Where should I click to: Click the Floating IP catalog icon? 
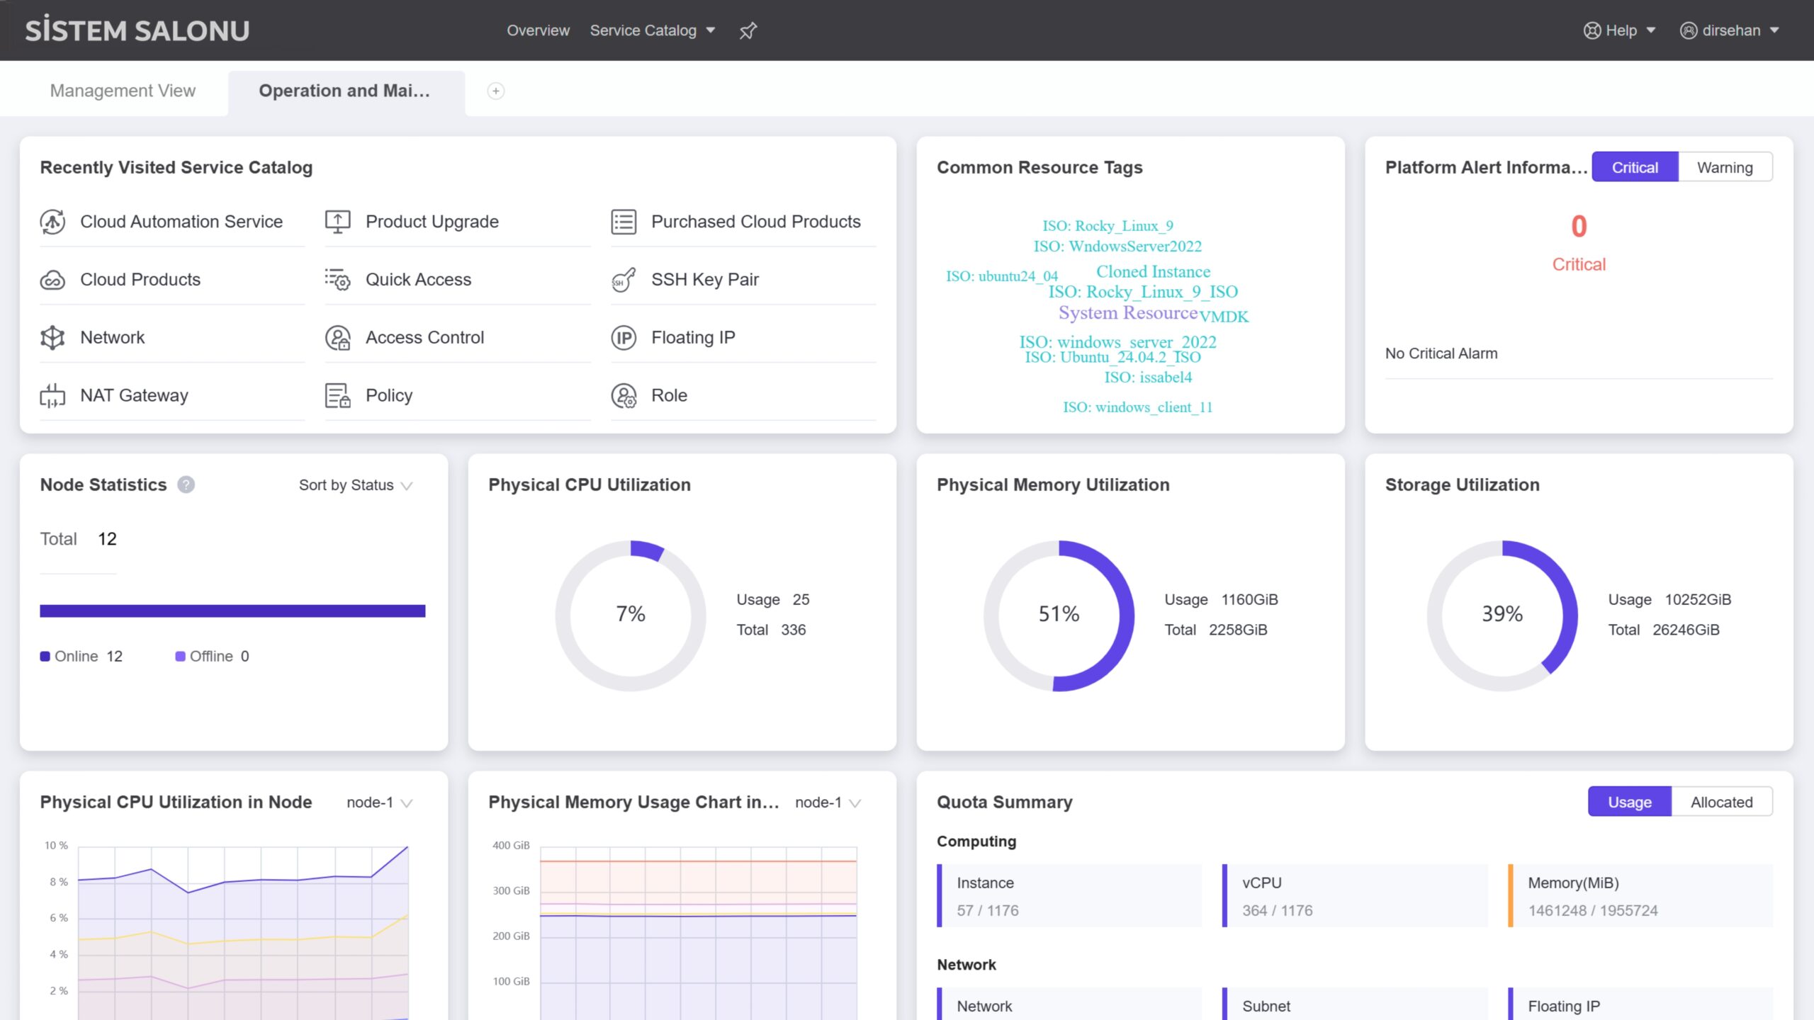pyautogui.click(x=624, y=338)
